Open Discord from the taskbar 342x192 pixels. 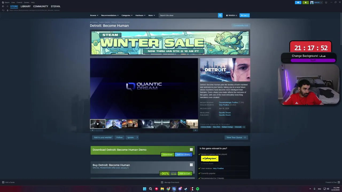[x=180, y=189]
